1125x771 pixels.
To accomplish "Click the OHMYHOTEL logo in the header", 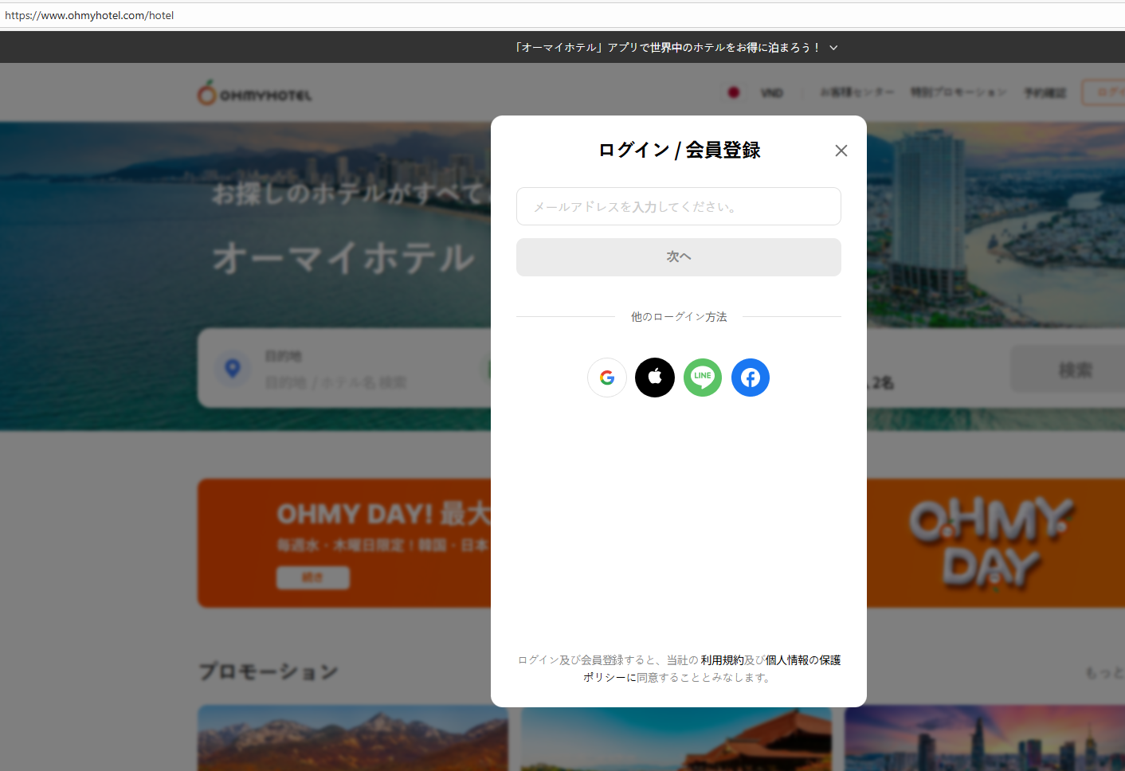I will (x=255, y=93).
